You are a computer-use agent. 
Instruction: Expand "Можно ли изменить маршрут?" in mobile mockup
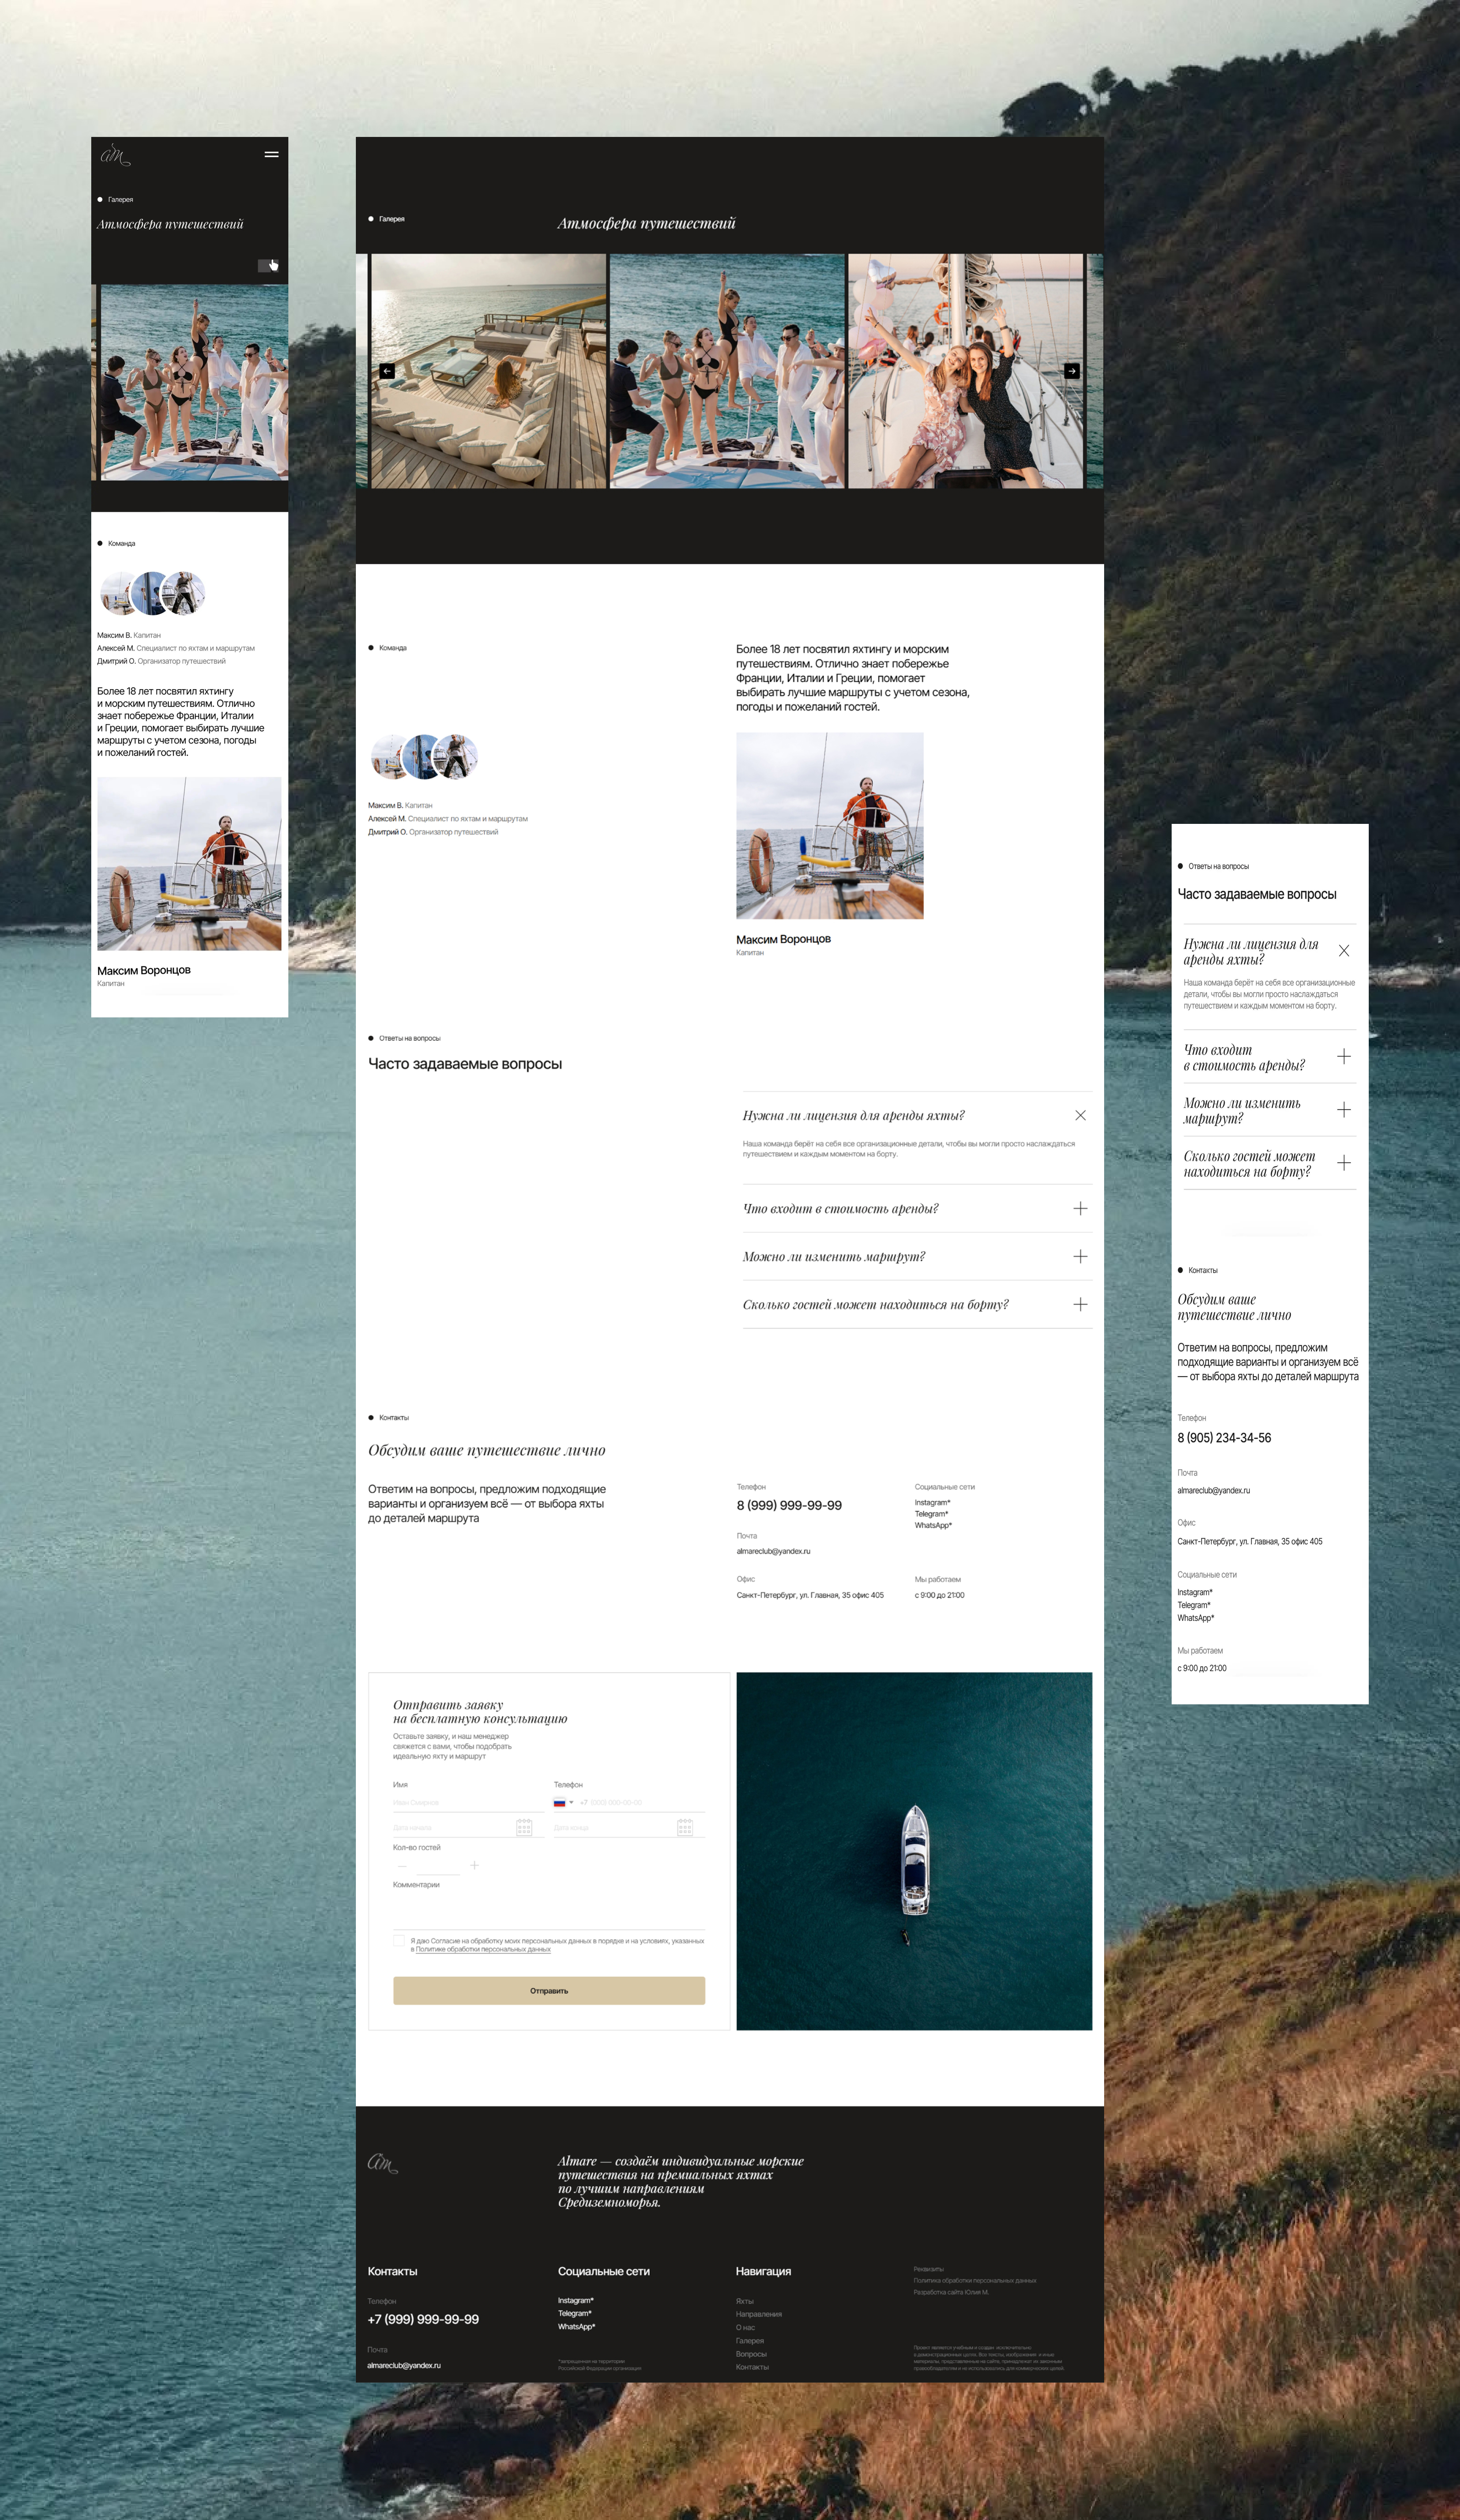[x=1344, y=1110]
